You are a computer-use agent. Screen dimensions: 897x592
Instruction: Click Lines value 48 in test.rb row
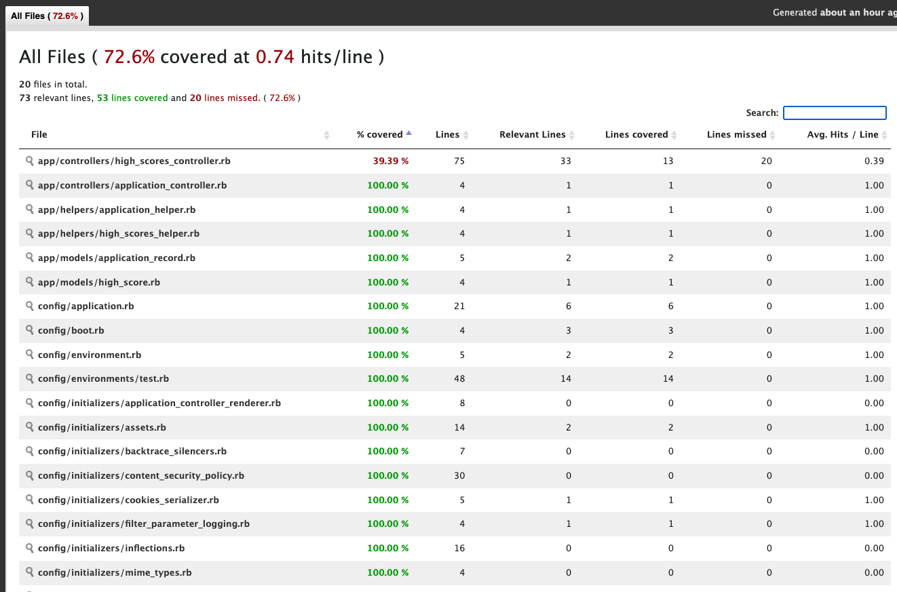click(x=459, y=379)
